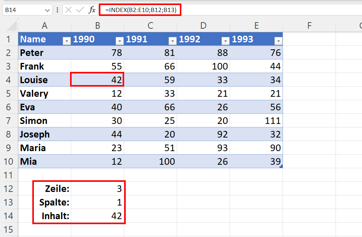362x237 pixels.
Task: Click the Name table header cell
Action: coord(44,39)
